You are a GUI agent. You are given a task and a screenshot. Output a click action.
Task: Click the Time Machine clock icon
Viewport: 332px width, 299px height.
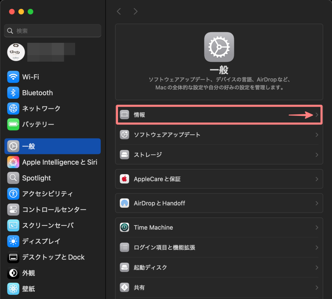125,227
